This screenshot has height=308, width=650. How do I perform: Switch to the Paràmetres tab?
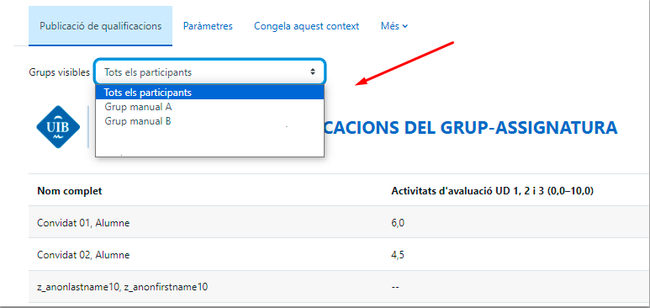tap(208, 26)
